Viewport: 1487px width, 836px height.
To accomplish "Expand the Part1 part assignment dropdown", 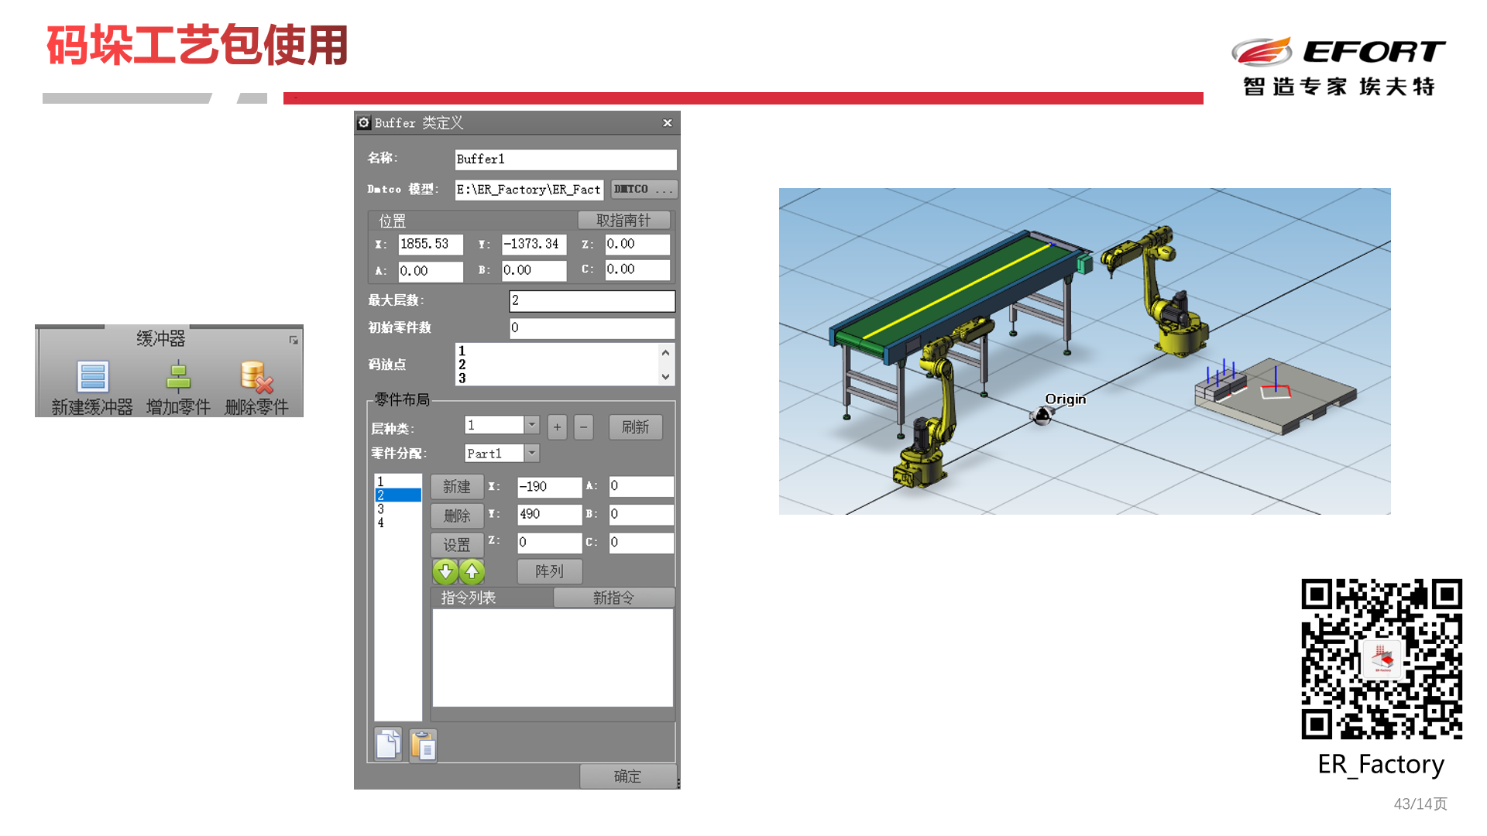I will coord(532,453).
